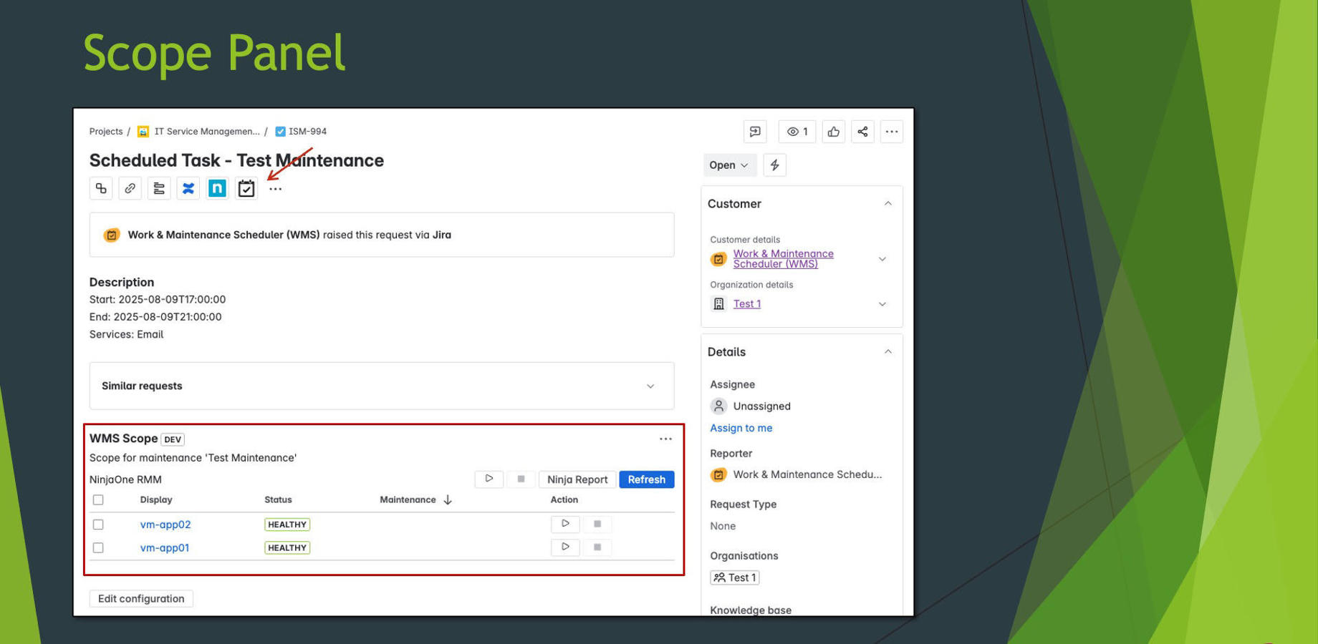The height and width of the screenshot is (644, 1318).
Task: Click the Test 1 organisations tag
Action: click(735, 577)
